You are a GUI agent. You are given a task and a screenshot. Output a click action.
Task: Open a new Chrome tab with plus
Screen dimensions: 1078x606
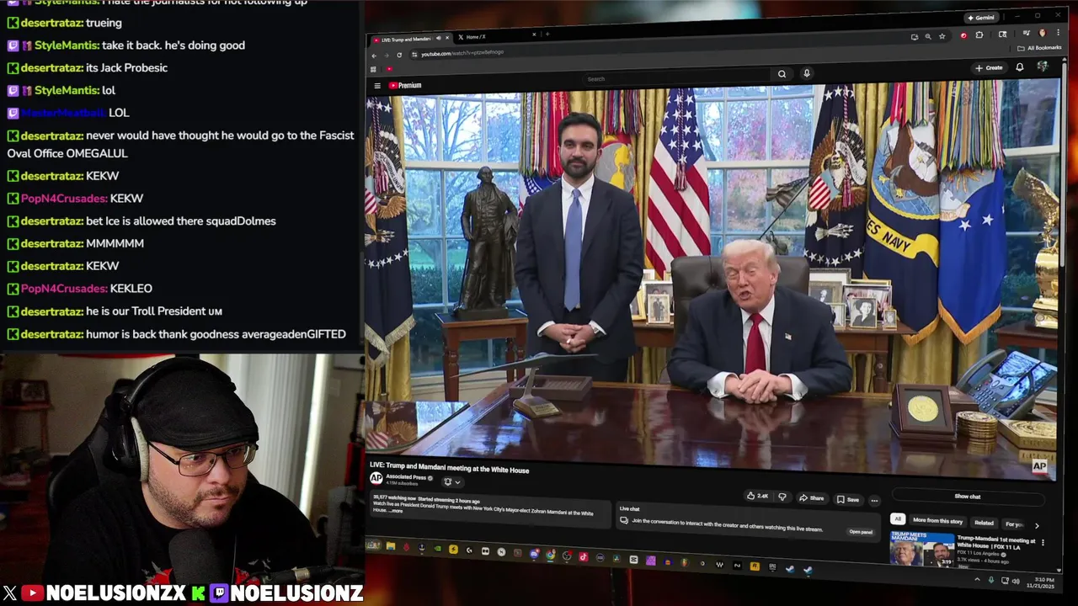coord(547,34)
